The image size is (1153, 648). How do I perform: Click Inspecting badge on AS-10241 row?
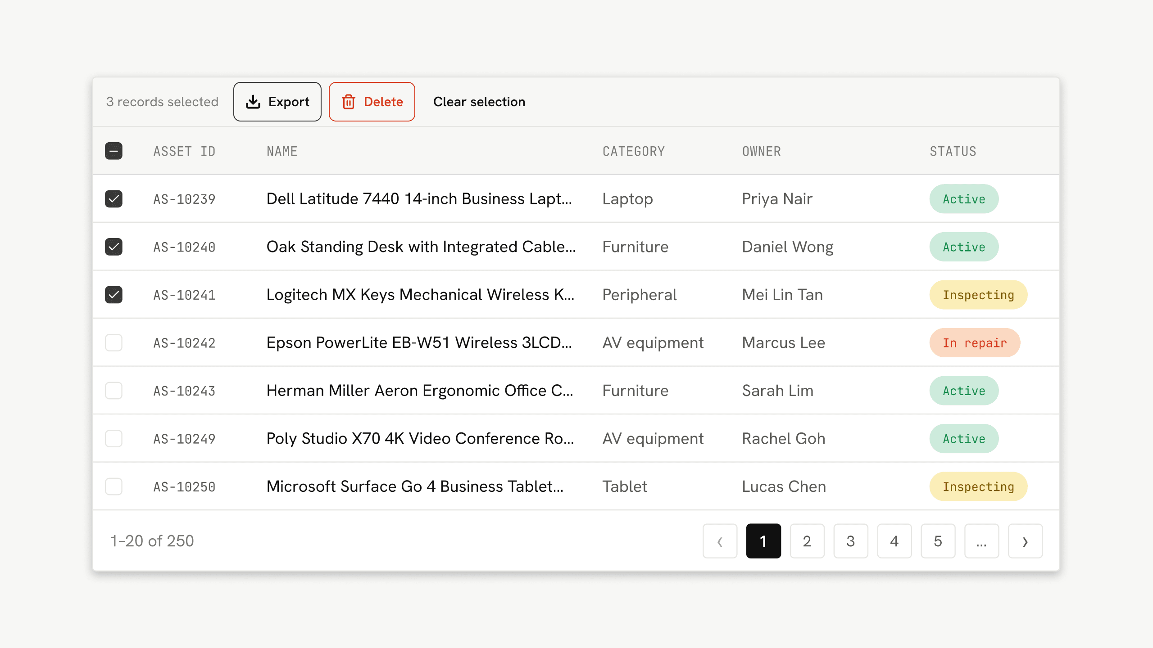point(978,295)
